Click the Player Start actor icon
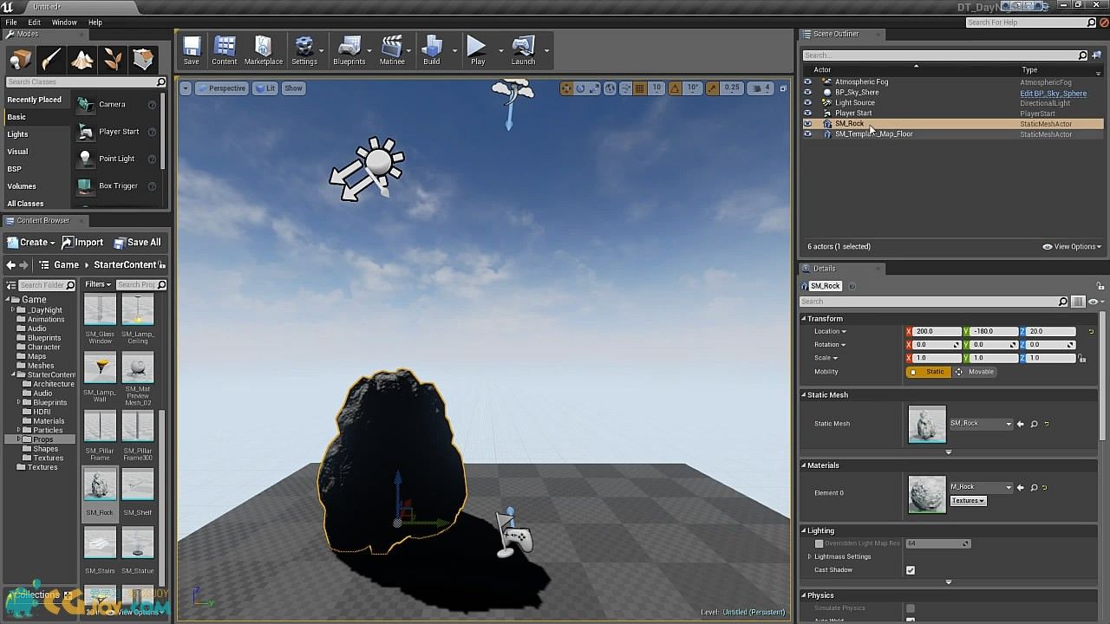Viewport: 1110px width, 624px height. pyautogui.click(x=85, y=132)
